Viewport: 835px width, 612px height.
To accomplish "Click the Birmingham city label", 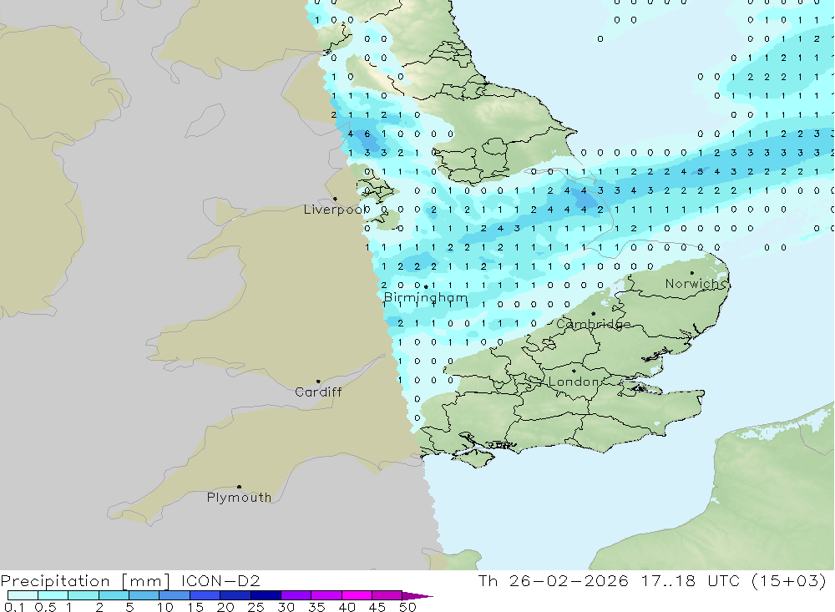I will (426, 298).
